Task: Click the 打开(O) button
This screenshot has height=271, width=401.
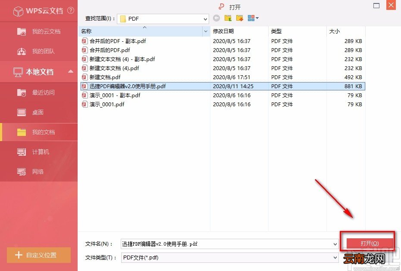Action: [x=370, y=243]
